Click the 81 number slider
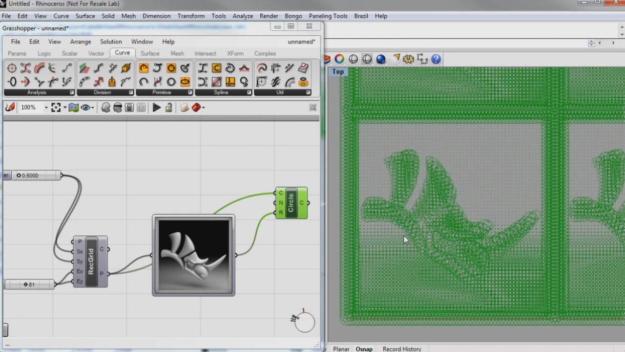Screen dimensions: 625x352 (x=29, y=284)
